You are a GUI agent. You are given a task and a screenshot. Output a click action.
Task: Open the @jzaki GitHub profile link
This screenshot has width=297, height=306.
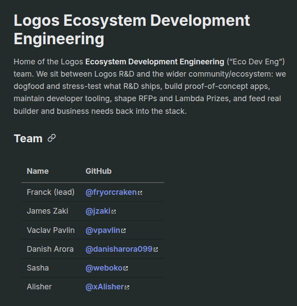coord(98,211)
